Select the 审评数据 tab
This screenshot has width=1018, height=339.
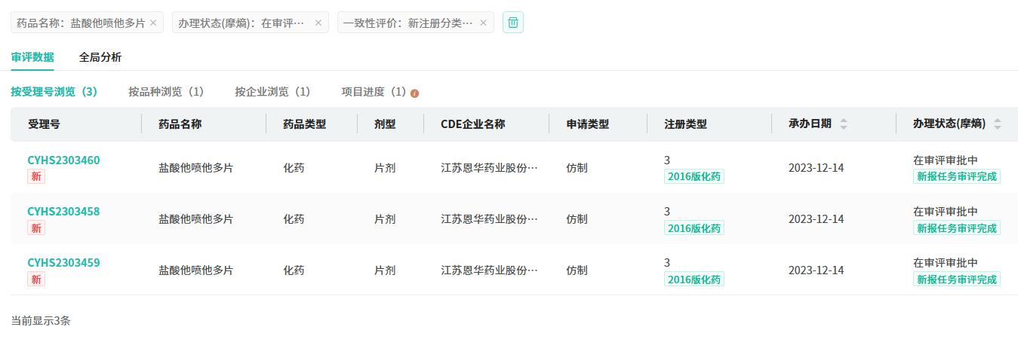pyautogui.click(x=32, y=56)
